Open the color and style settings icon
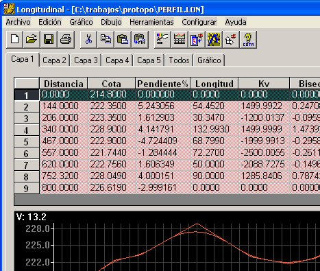 coord(162,40)
